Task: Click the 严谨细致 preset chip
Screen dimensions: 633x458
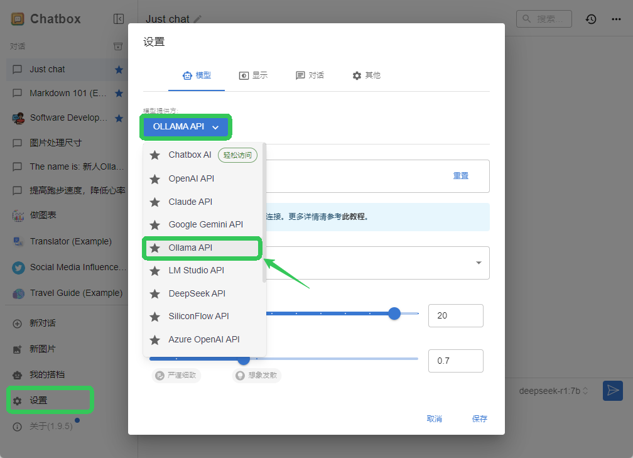Action: pos(176,376)
